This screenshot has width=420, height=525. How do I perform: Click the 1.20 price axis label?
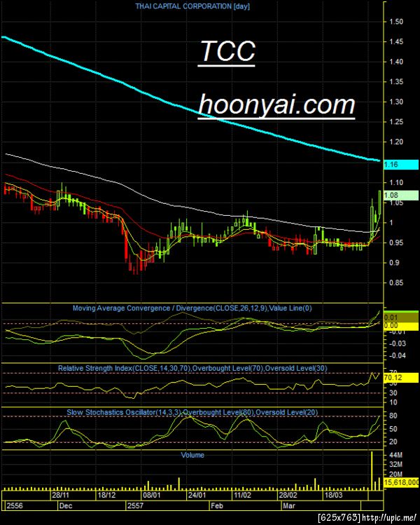pos(396,142)
